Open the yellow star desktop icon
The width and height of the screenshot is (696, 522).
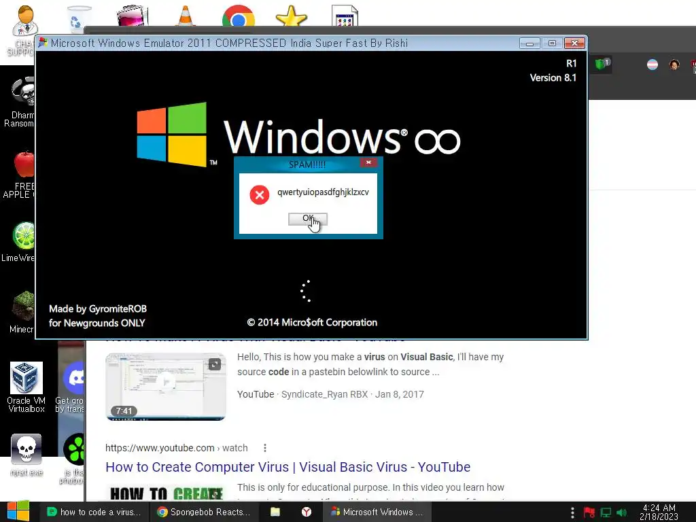[x=291, y=16]
